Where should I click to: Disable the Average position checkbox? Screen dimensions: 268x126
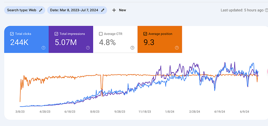pos(145,34)
